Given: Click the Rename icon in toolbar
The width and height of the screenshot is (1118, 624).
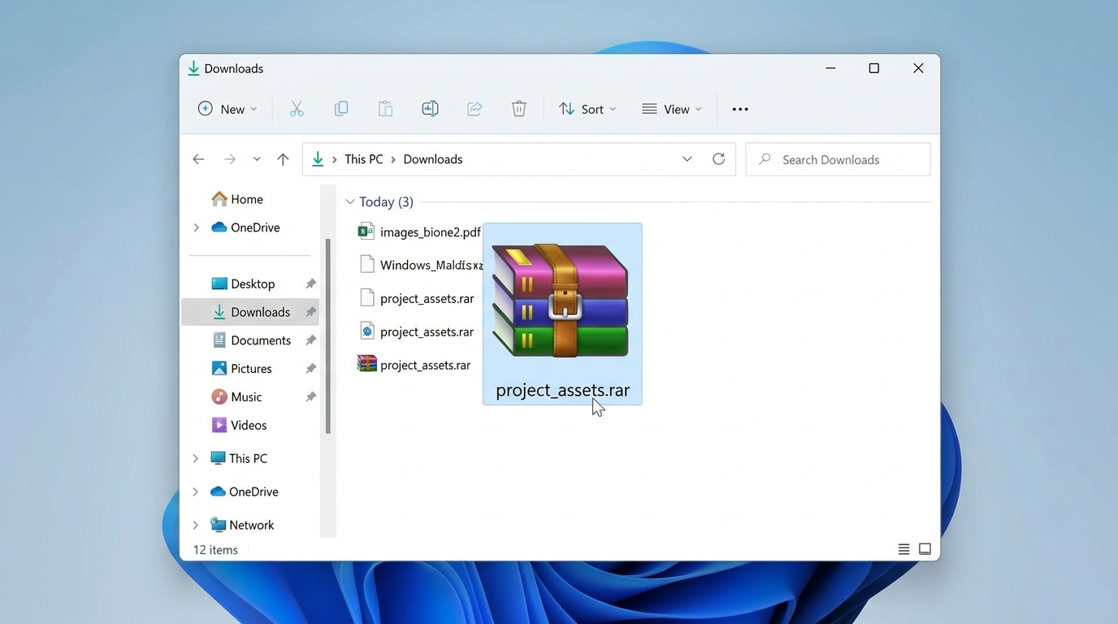Looking at the screenshot, I should tap(430, 109).
